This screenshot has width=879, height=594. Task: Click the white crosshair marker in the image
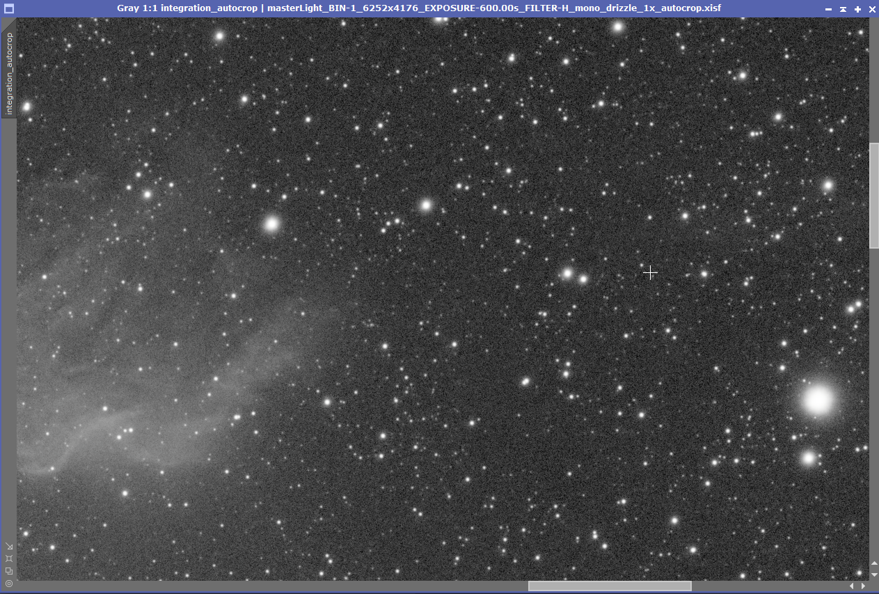650,273
